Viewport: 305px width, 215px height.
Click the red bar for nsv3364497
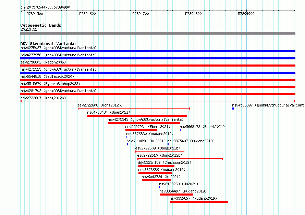click(176, 195)
